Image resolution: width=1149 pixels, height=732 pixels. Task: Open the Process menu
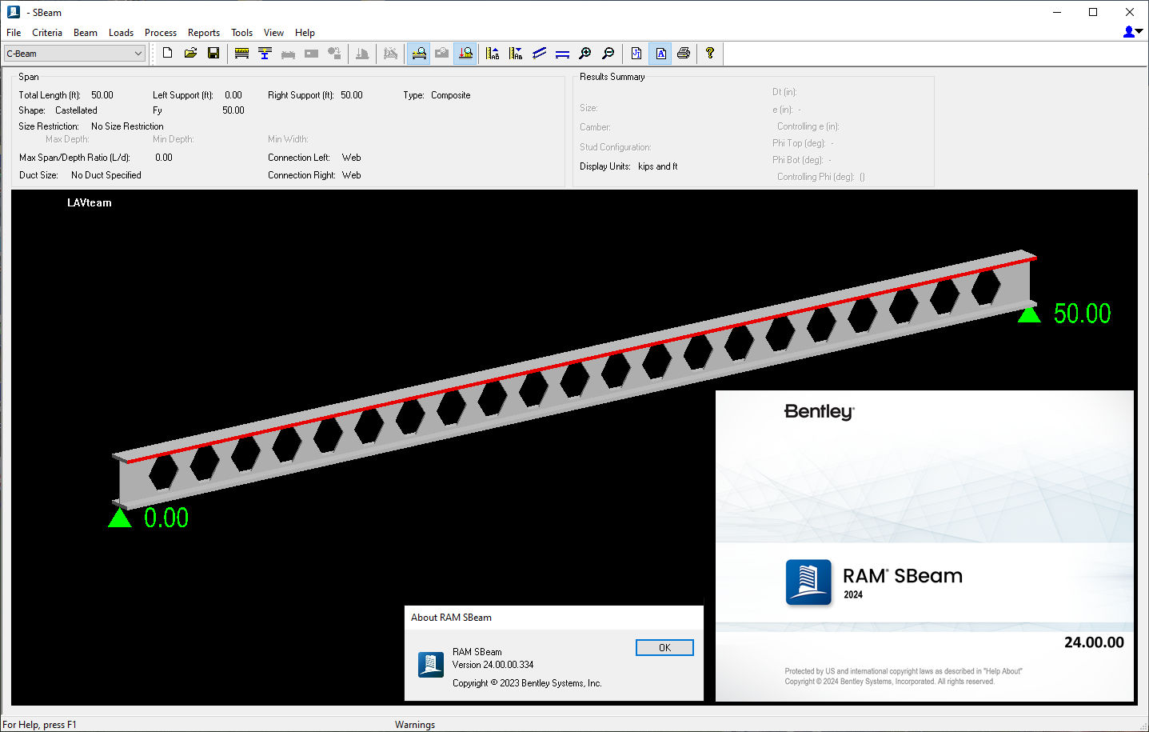(x=160, y=33)
